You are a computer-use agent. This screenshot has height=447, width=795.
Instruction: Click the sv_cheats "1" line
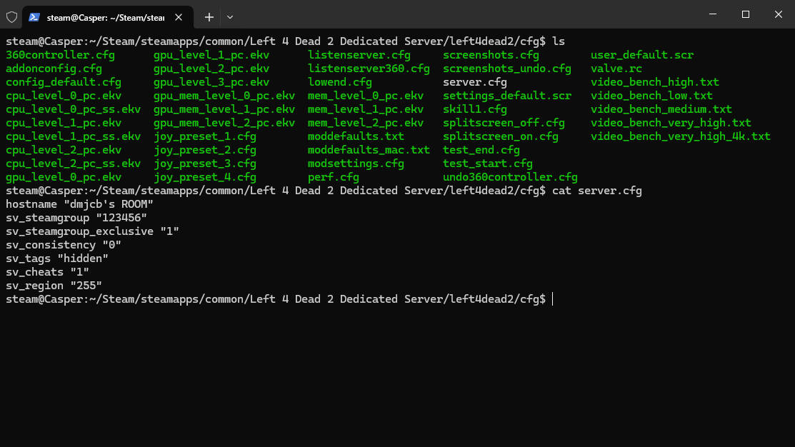47,272
